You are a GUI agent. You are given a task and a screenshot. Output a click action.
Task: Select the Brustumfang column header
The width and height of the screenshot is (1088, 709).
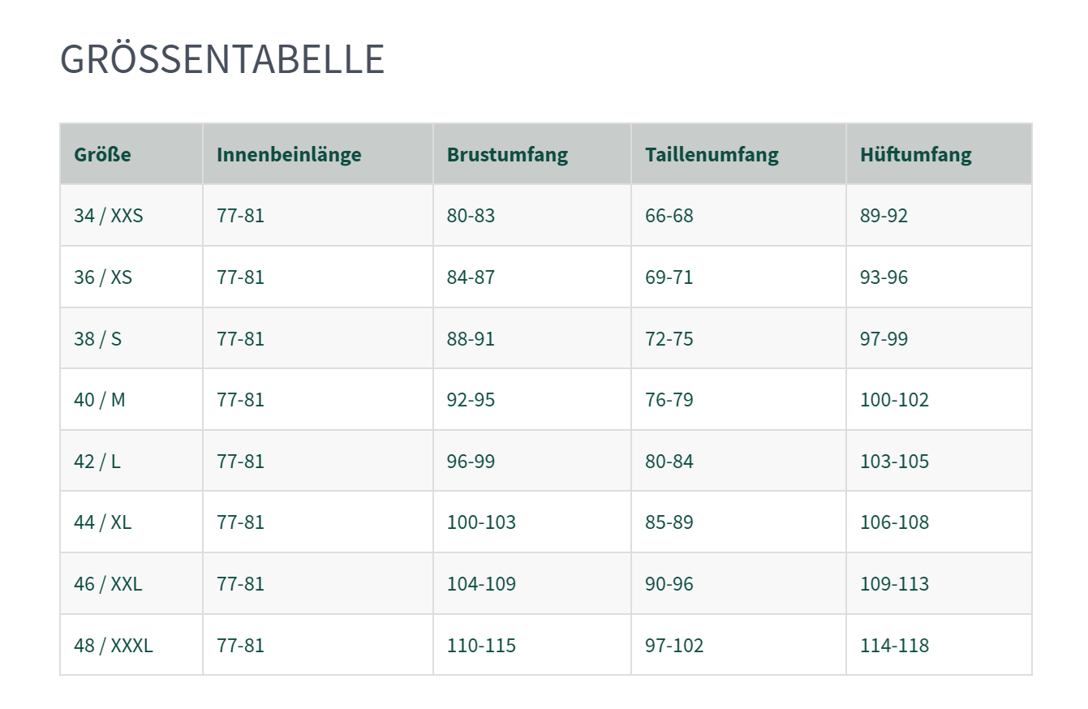(507, 154)
